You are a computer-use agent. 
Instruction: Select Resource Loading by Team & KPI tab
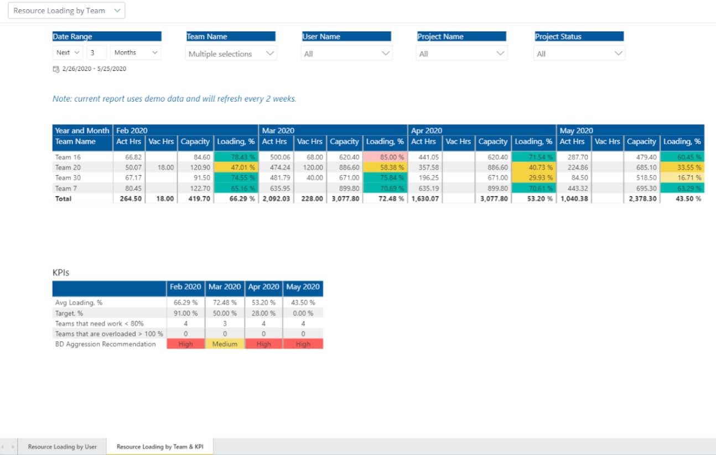click(160, 447)
